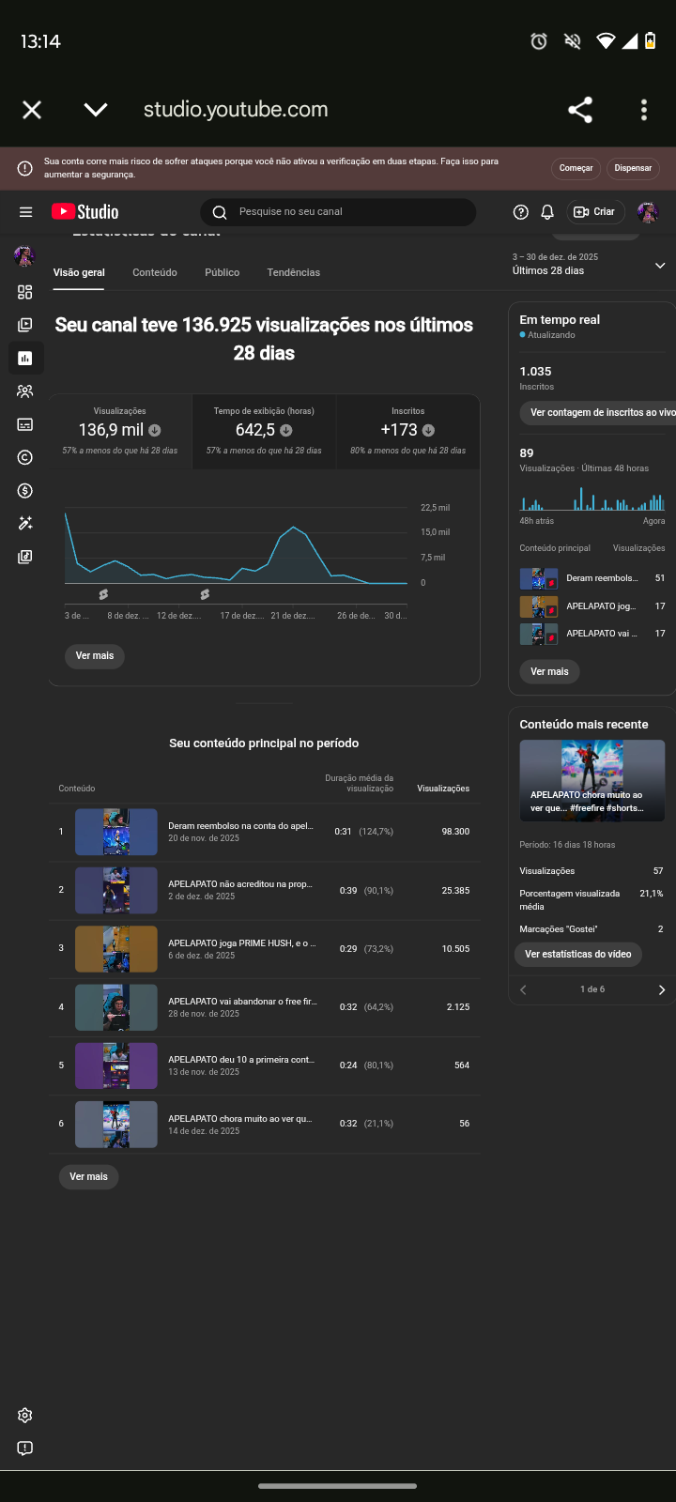
Task: Open Audio library icon in sidebar
Action: point(25,557)
